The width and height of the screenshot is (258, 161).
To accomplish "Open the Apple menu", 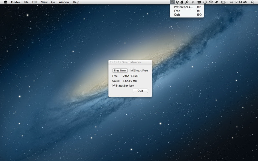I will point(5,2).
